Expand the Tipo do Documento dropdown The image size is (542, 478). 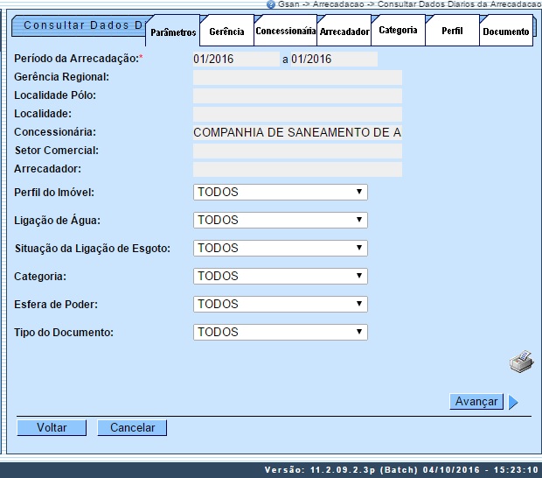(x=280, y=333)
